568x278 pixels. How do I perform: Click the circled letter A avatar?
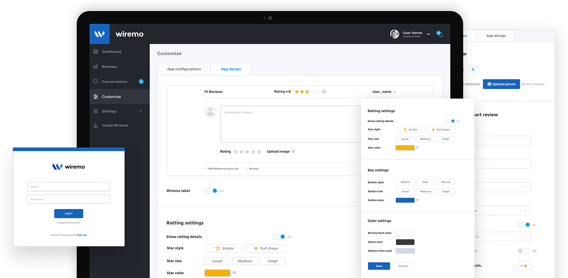473,70
